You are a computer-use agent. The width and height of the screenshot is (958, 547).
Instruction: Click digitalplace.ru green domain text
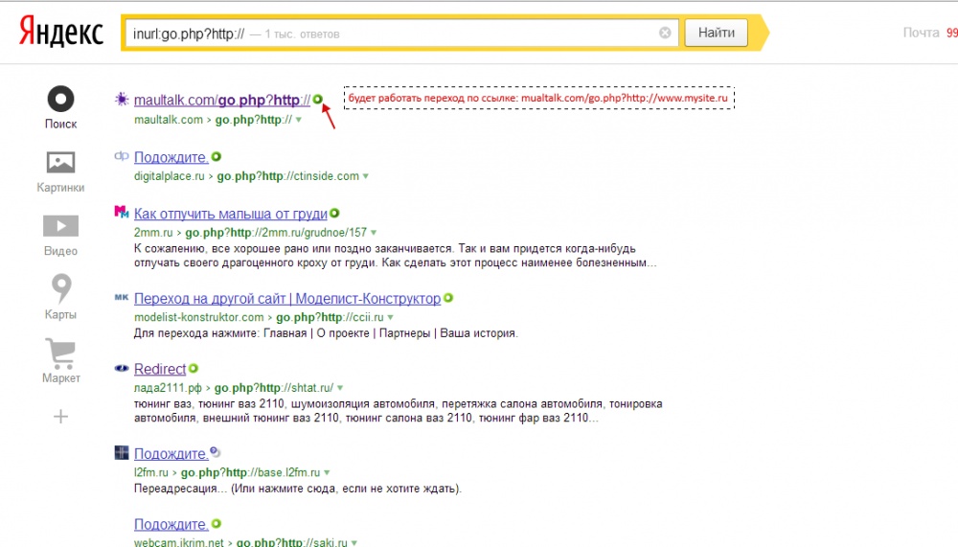tap(170, 176)
